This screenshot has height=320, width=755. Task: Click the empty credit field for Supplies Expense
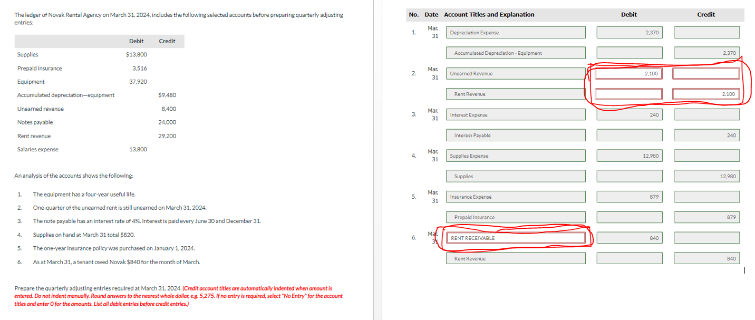[x=706, y=156]
